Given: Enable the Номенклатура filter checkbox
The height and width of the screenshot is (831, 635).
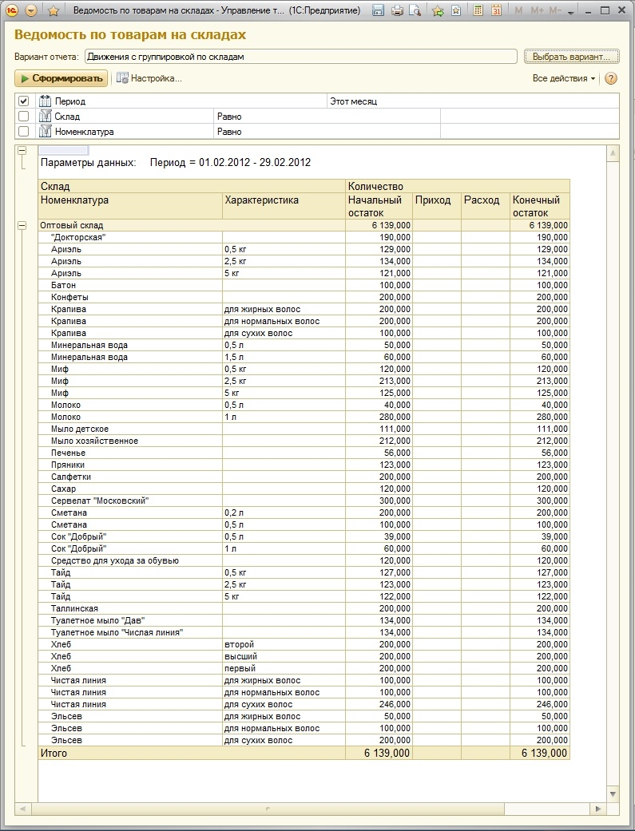Looking at the screenshot, I should 23,131.
